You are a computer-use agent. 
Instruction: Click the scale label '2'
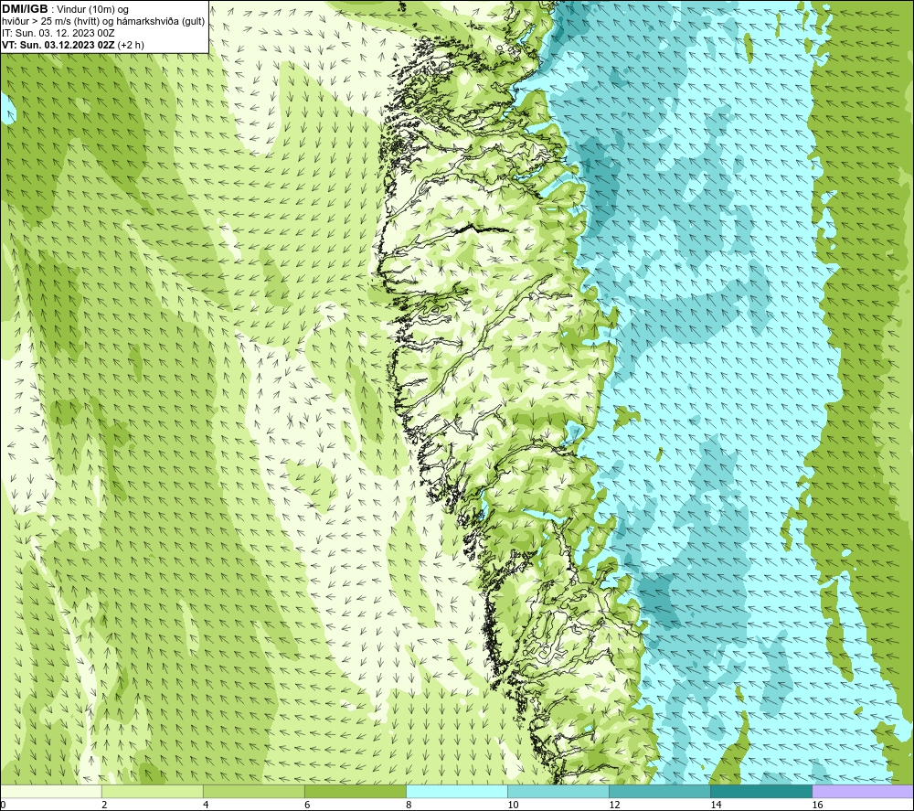coord(104,805)
